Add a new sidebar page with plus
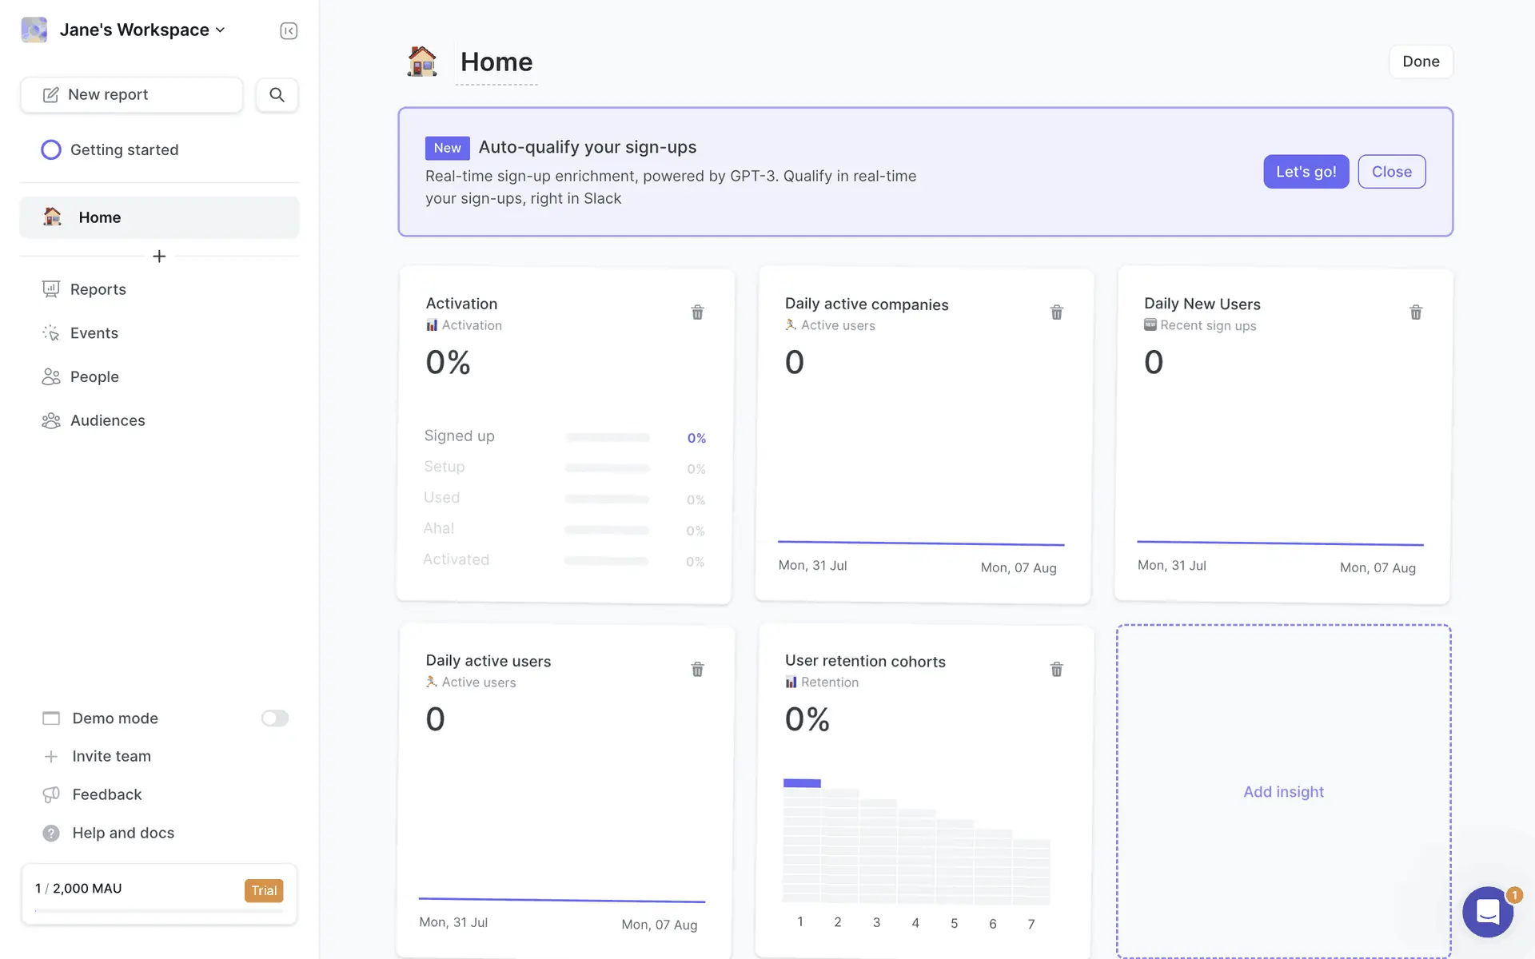The image size is (1535, 959). click(159, 257)
